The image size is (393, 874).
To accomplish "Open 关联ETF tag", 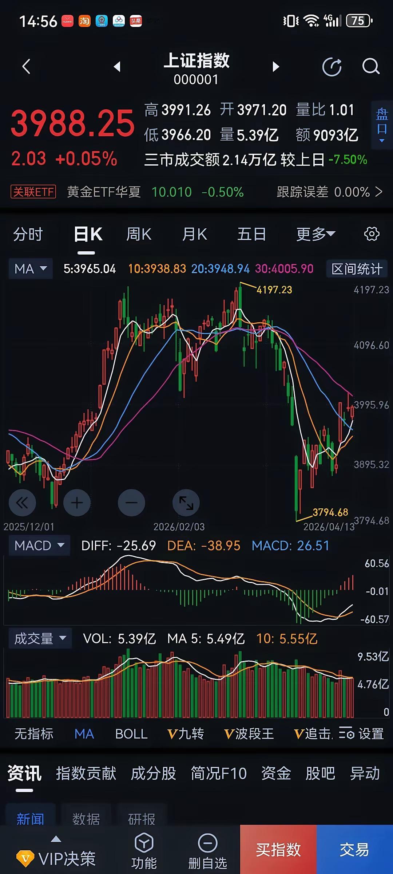I will point(33,192).
